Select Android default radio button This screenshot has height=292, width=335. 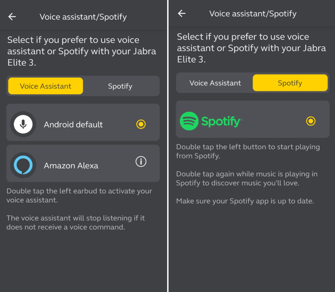[141, 124]
